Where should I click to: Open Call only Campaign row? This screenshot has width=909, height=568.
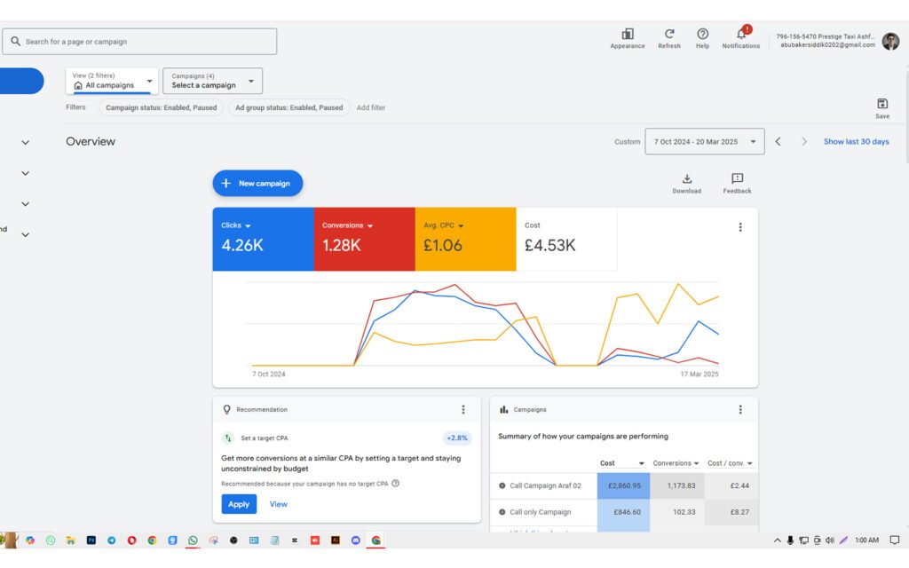click(x=541, y=512)
